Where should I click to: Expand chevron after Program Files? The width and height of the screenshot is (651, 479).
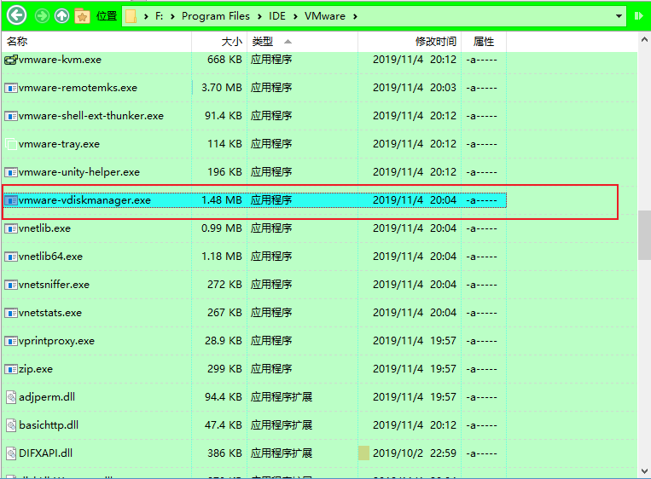tap(259, 16)
